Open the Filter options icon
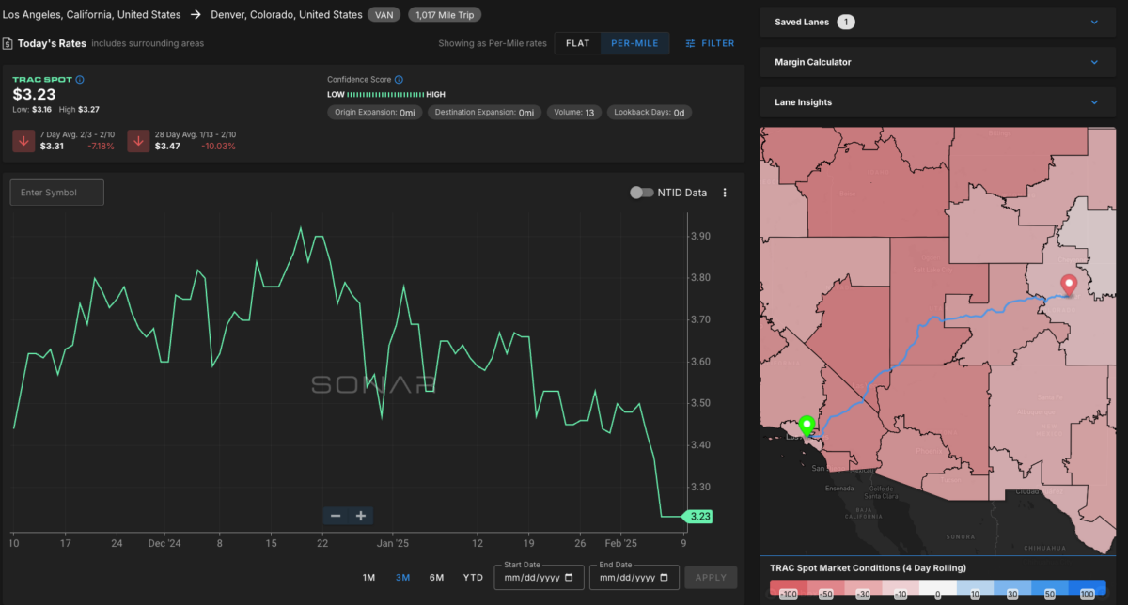This screenshot has width=1128, height=605. 691,43
